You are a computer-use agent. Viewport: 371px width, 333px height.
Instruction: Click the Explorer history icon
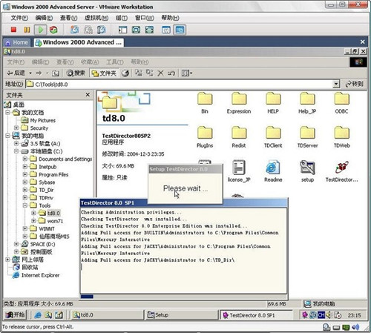tap(125, 73)
